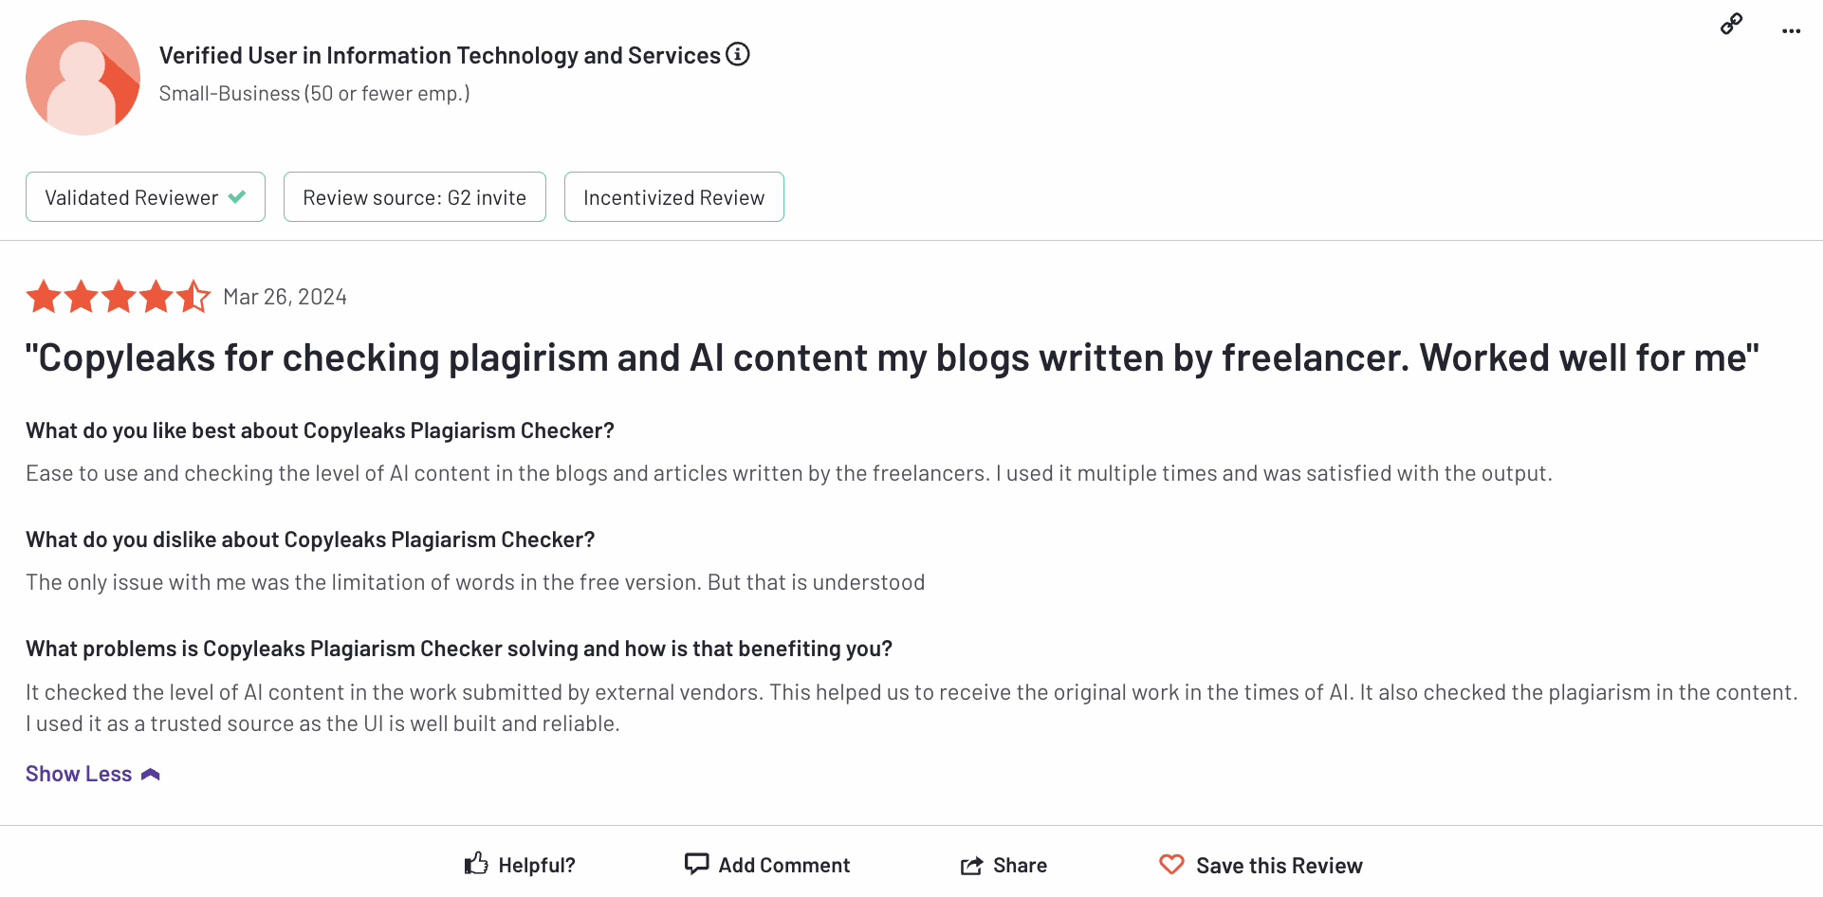Click the Share arrow icon

pyautogui.click(x=971, y=865)
